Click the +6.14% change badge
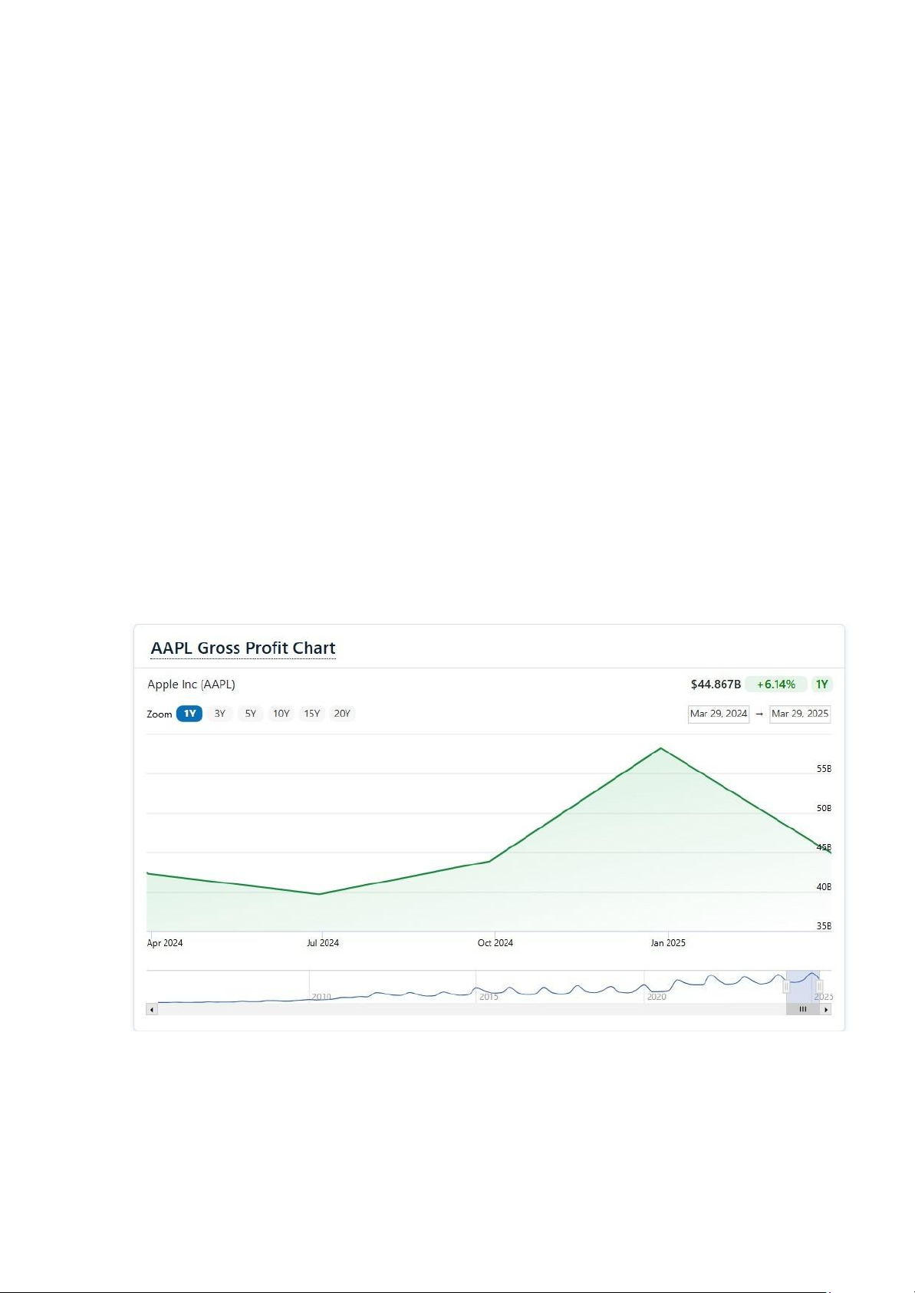The image size is (915, 1293). [x=776, y=684]
